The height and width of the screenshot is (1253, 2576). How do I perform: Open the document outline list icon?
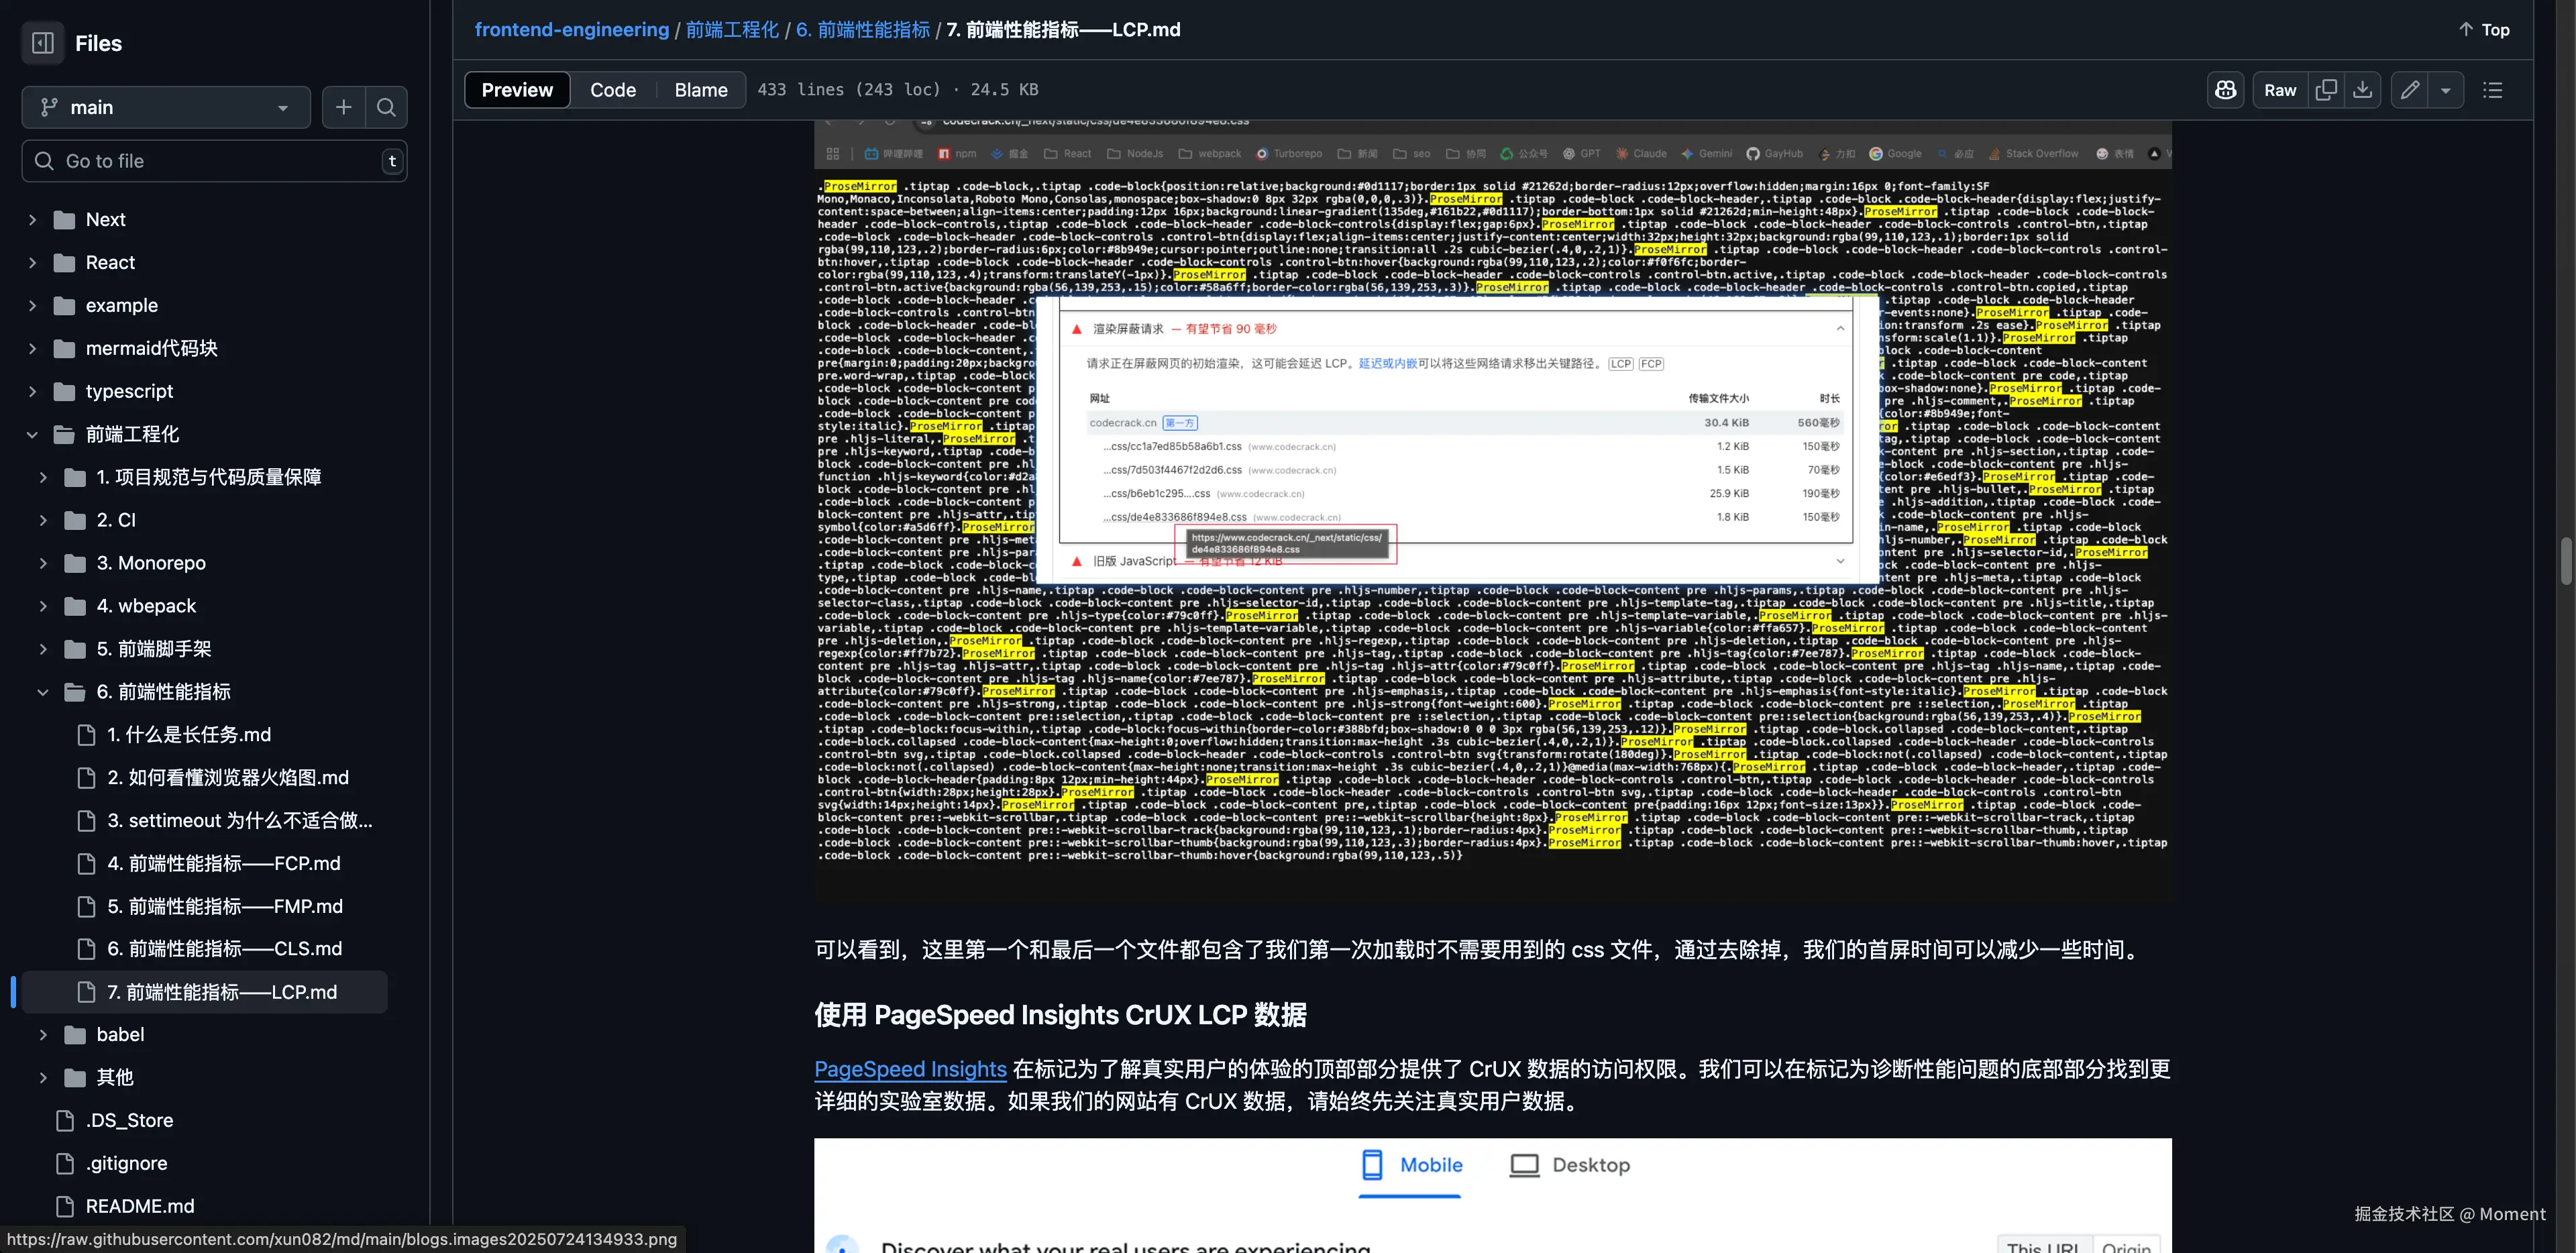pos(2492,90)
